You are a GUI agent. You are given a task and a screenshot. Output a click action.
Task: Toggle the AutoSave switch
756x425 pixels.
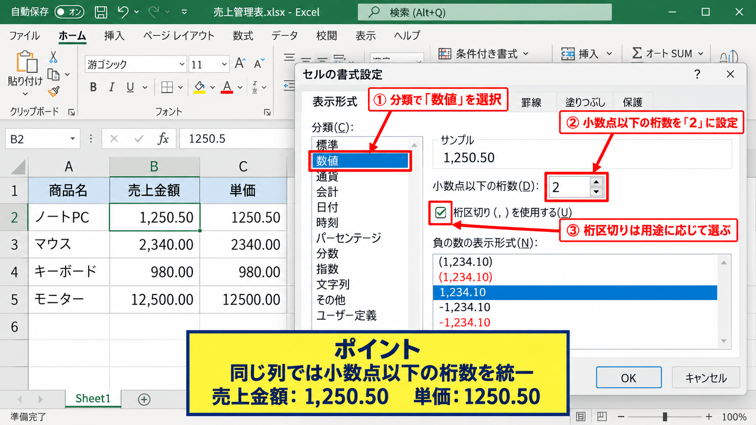[69, 12]
